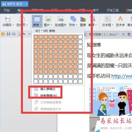The image size is (132, 132).
Task: Expand the 空白页 dropdown arrow
Action: point(27,25)
